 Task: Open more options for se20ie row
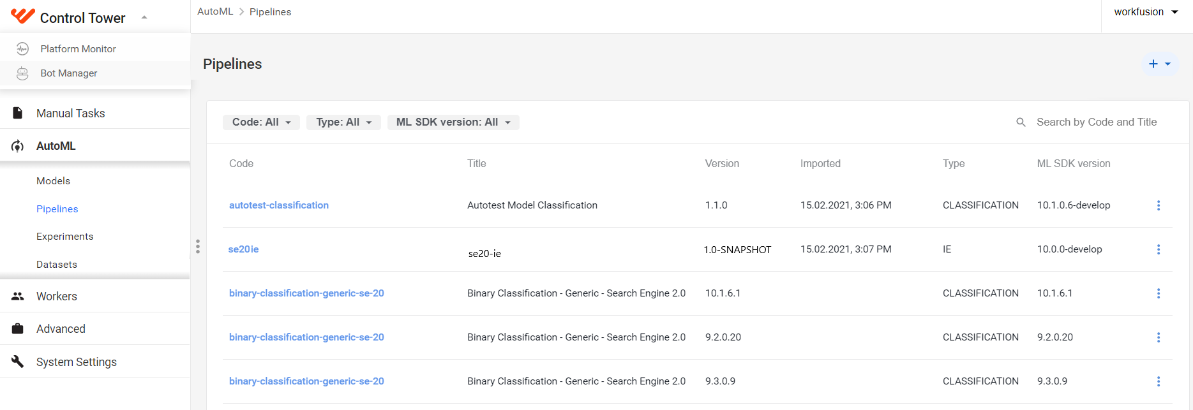coord(1159,249)
